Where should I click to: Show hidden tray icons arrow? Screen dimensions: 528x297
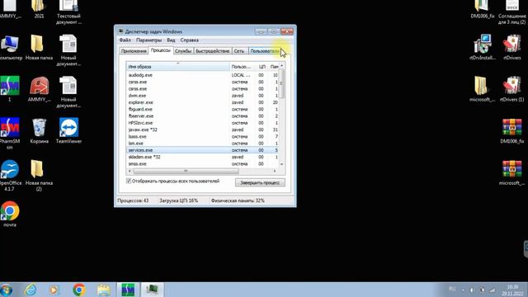coord(463,290)
